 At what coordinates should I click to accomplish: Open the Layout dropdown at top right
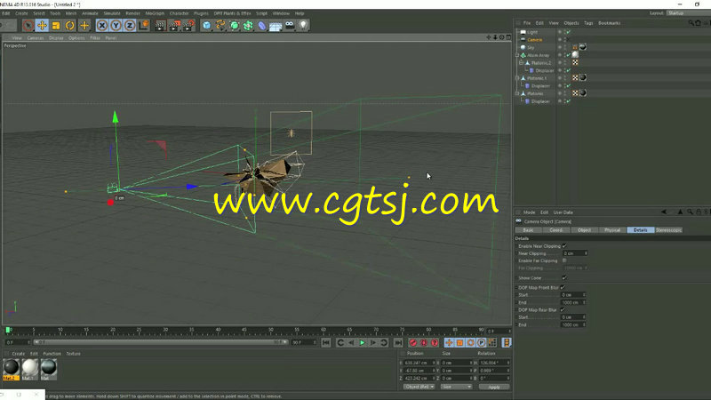[690, 13]
